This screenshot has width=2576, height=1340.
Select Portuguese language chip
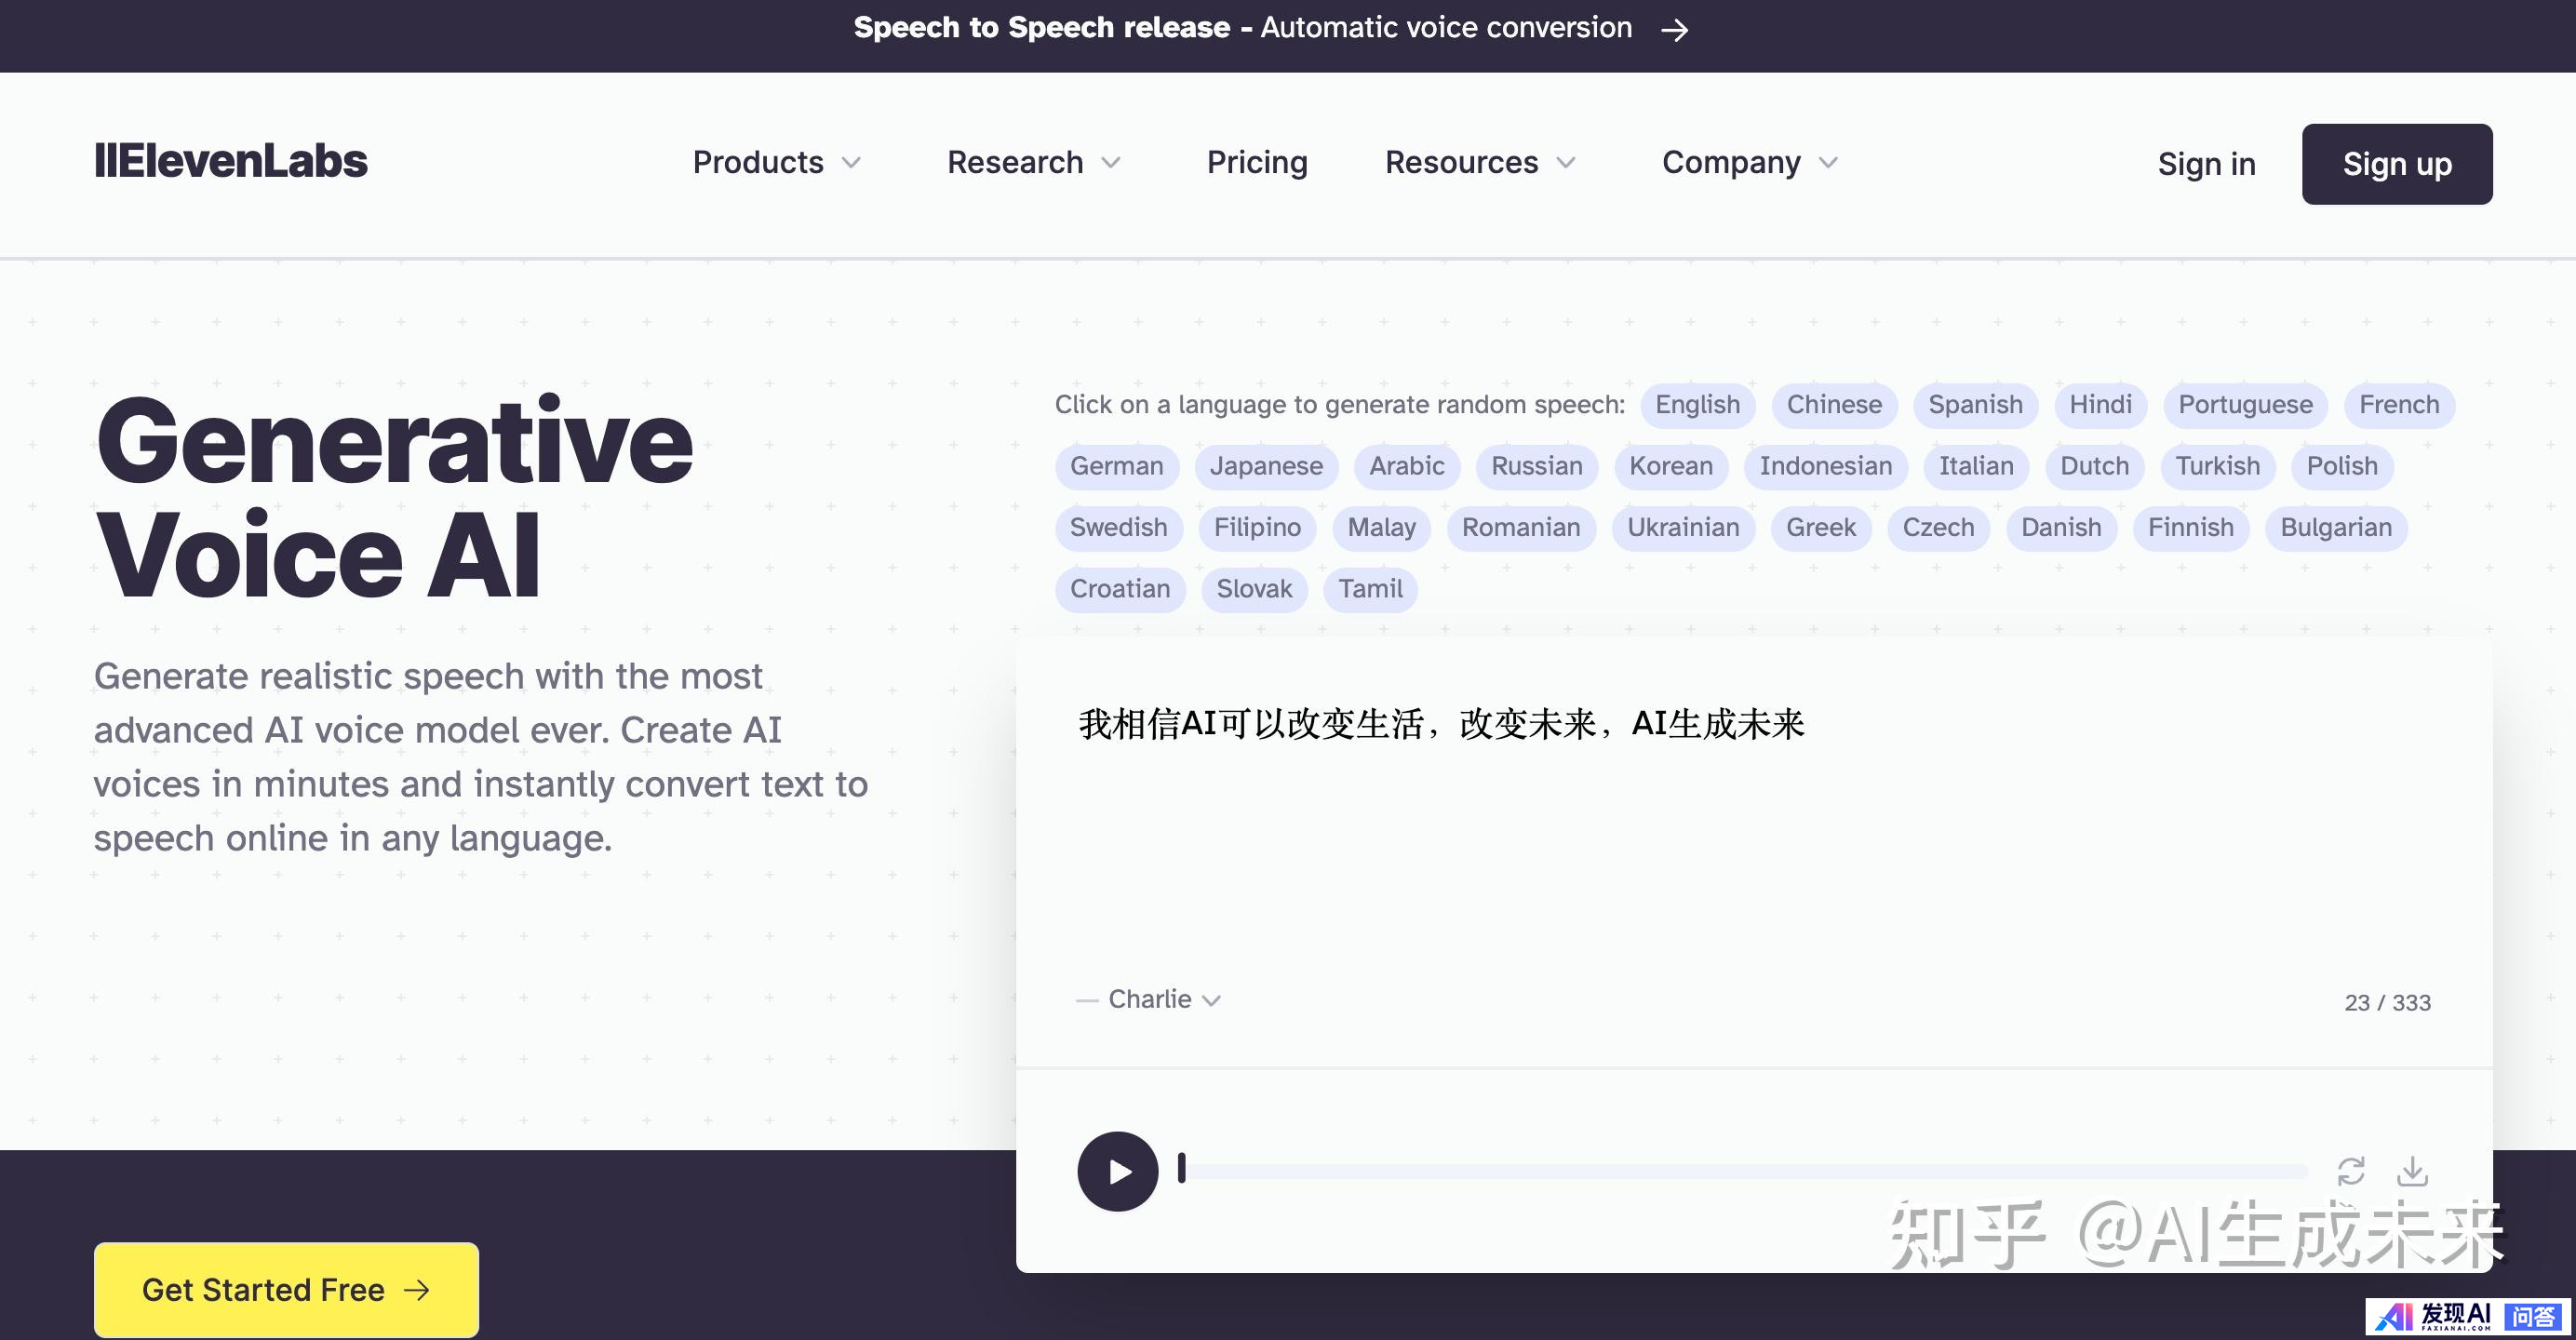point(2245,405)
